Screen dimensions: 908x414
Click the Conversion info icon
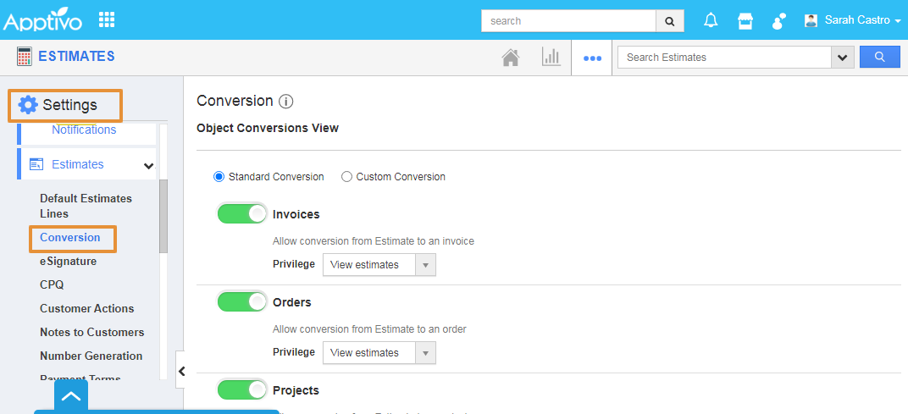[x=286, y=102]
